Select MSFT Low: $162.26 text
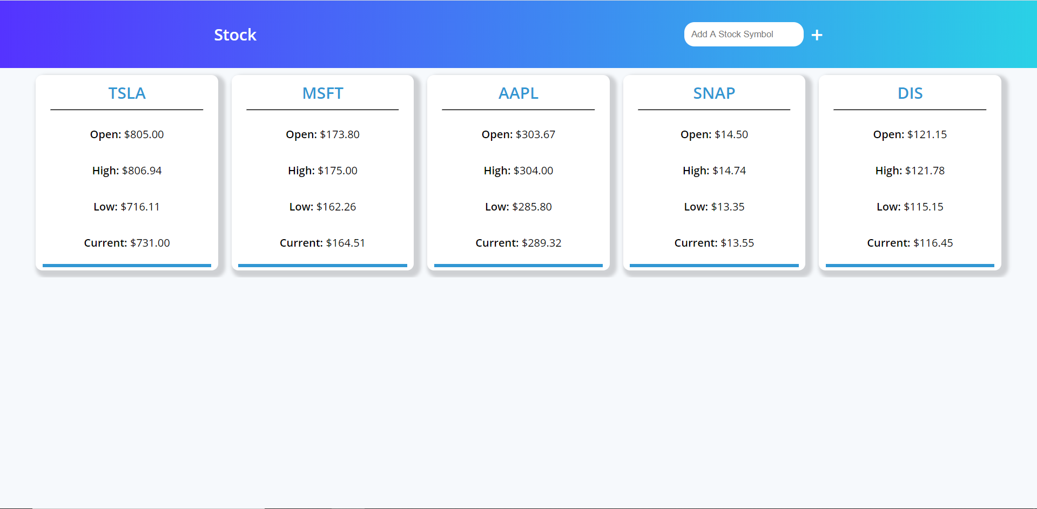1037x509 pixels. (322, 207)
